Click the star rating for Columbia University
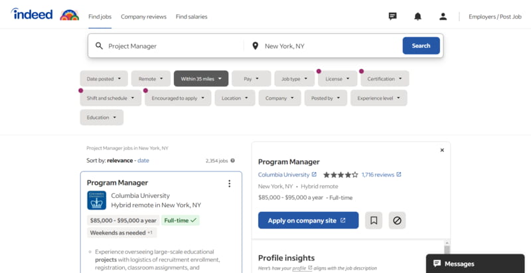Viewport: 531px width, 273px height. tap(341, 175)
